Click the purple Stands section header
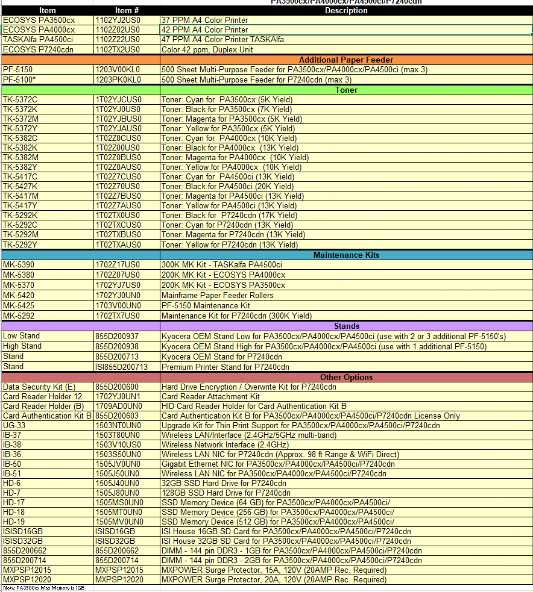 (x=345, y=326)
